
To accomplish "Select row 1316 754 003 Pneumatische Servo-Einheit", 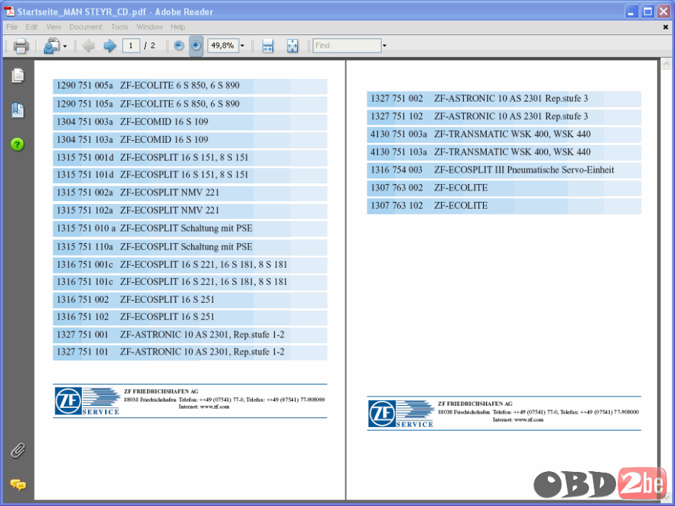I will [504, 171].
